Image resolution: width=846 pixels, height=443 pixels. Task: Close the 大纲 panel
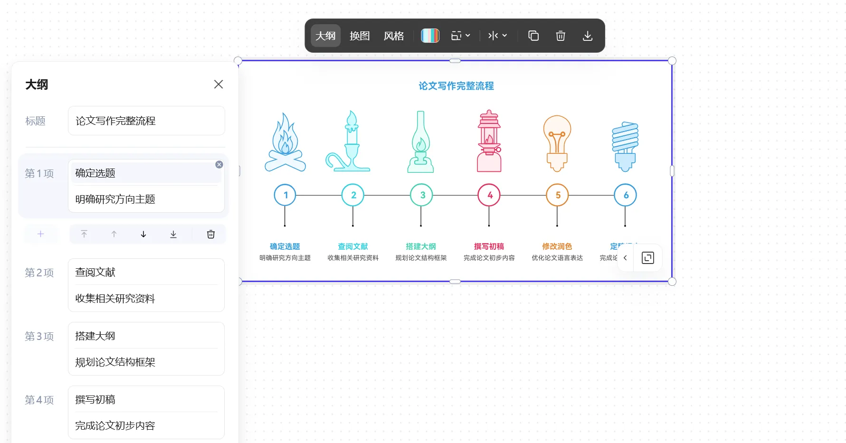coord(219,84)
